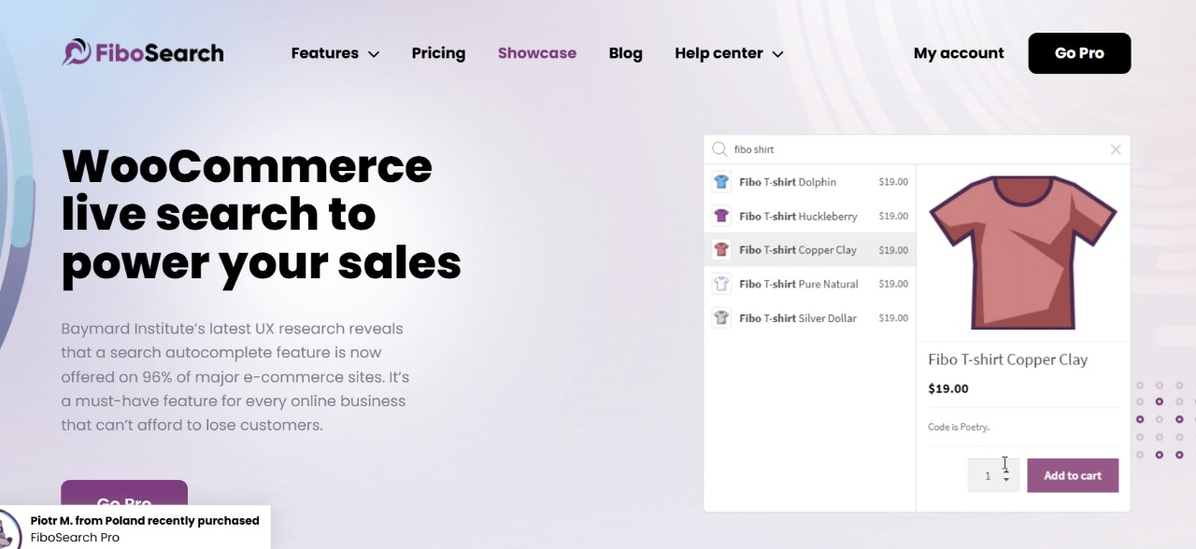Viewport: 1196px width, 549px height.
Task: Expand the Features dropdown menu
Action: [x=335, y=53]
